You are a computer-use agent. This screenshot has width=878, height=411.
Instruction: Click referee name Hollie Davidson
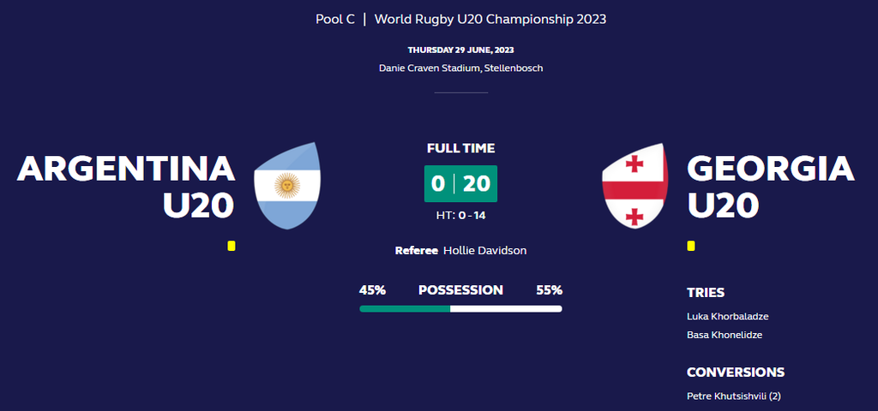[485, 251]
